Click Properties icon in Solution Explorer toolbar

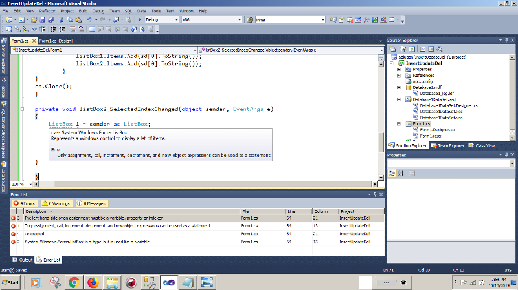(392, 49)
